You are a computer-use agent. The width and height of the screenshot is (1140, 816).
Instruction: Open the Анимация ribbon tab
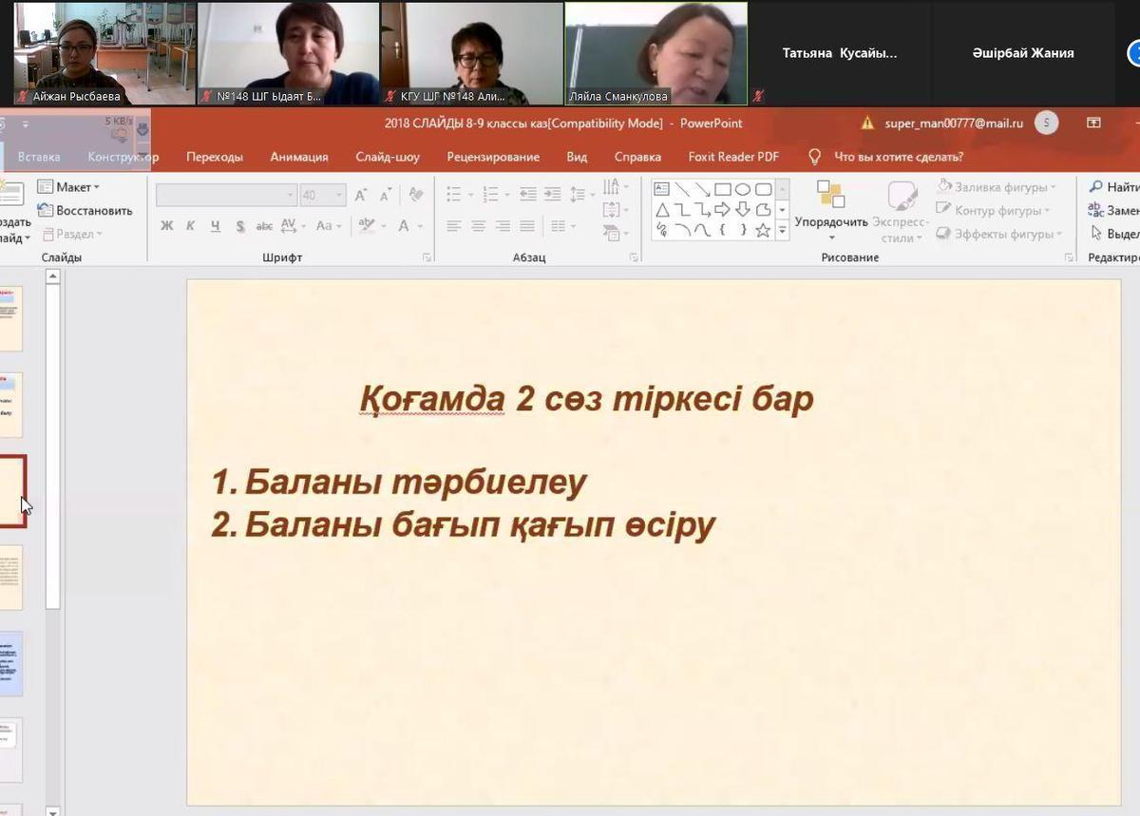click(298, 157)
